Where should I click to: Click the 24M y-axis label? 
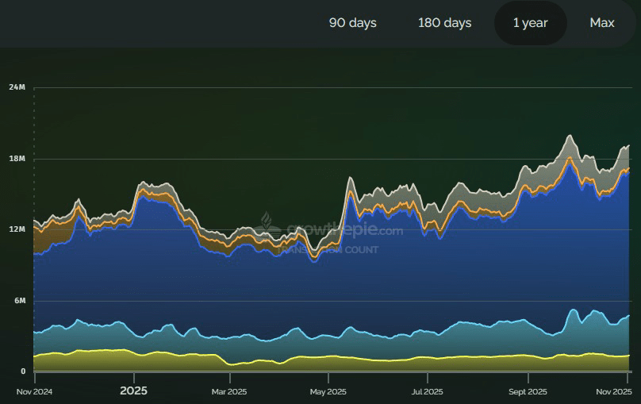[x=17, y=87]
